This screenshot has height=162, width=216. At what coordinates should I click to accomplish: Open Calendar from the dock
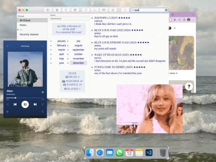pyautogui.click(x=129, y=153)
